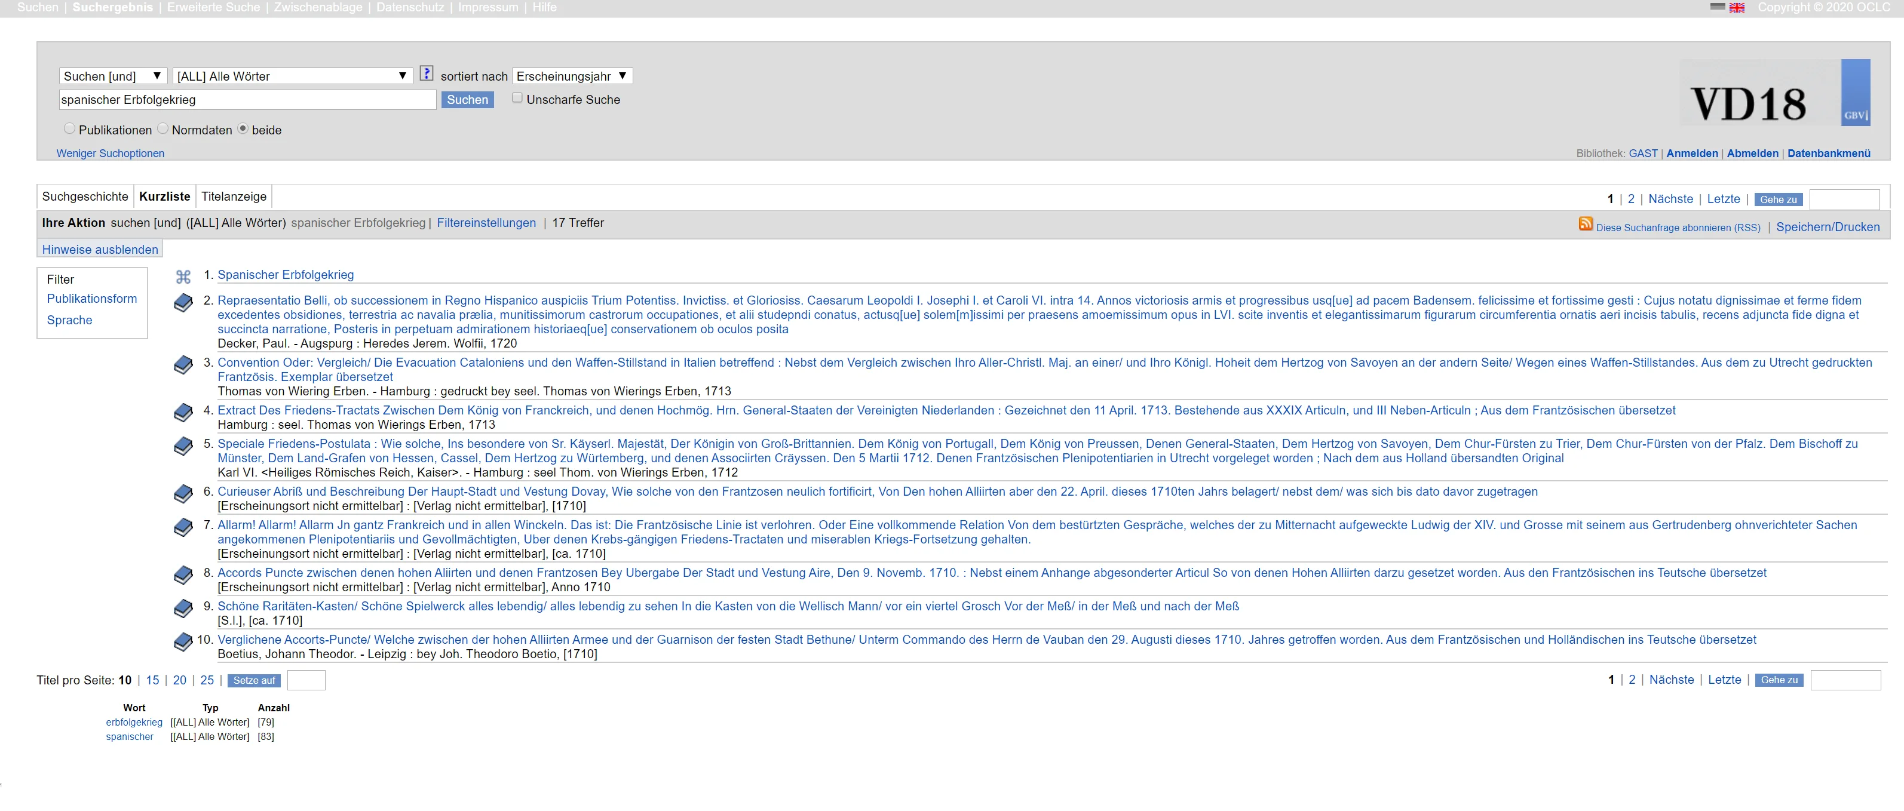Open the Filtereinstellungen link
This screenshot has height=811, width=1904.
coord(486,223)
